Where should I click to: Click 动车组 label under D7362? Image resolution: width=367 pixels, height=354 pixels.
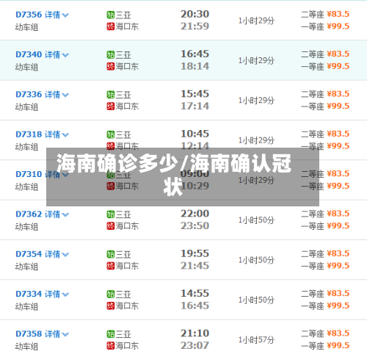pyautogui.click(x=26, y=227)
